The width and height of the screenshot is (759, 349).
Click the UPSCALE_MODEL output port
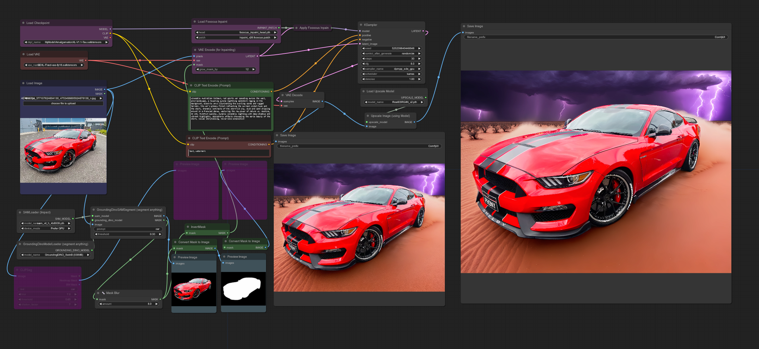[x=426, y=97]
